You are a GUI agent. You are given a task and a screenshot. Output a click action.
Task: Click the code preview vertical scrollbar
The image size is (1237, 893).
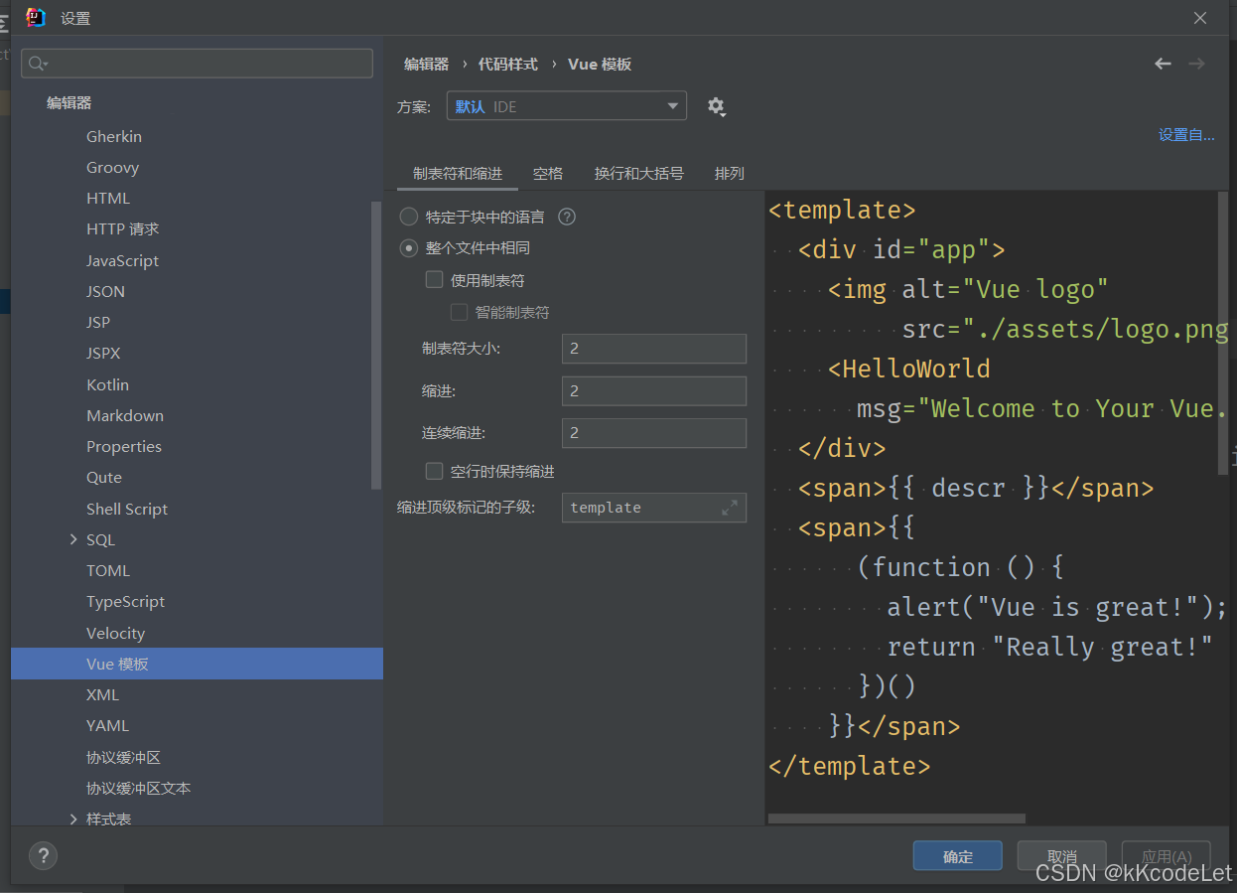click(x=1223, y=334)
